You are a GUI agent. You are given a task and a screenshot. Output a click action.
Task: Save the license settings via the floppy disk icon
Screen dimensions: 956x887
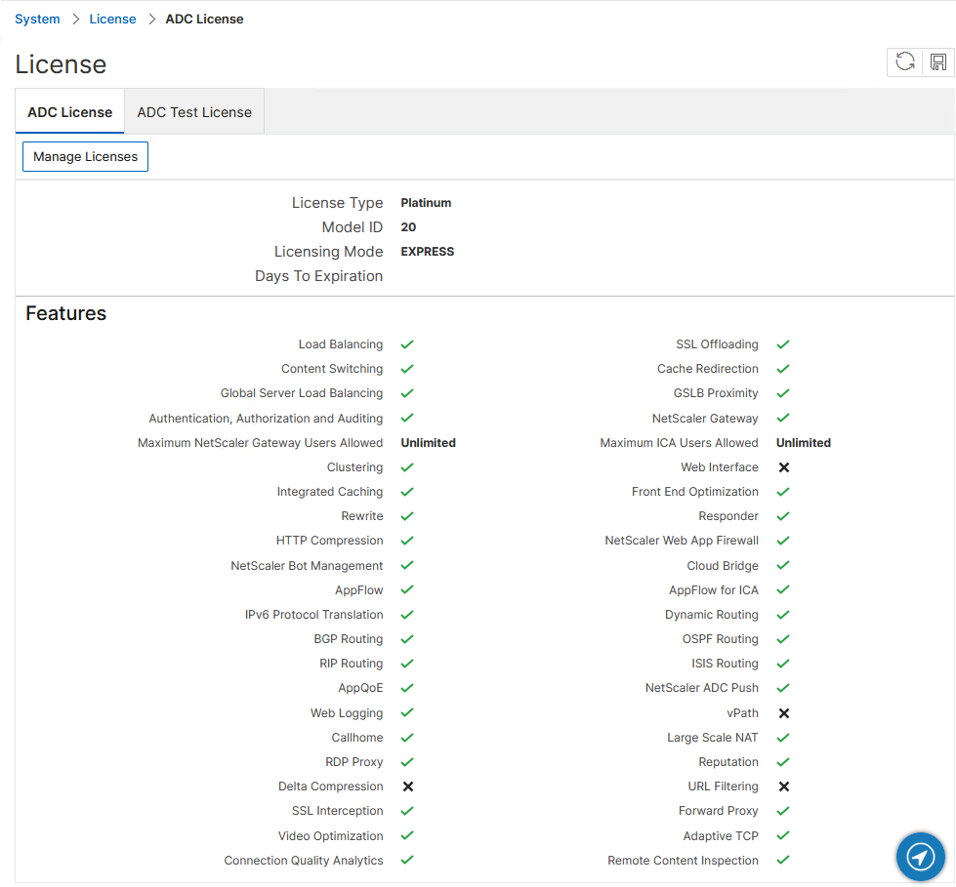937,61
